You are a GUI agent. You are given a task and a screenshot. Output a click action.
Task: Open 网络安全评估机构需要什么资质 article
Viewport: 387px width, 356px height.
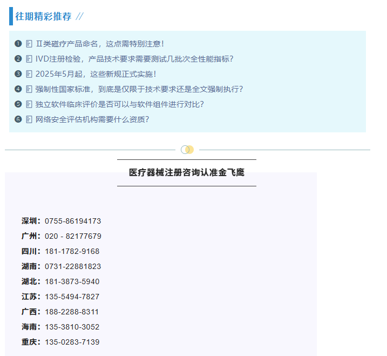click(92, 119)
